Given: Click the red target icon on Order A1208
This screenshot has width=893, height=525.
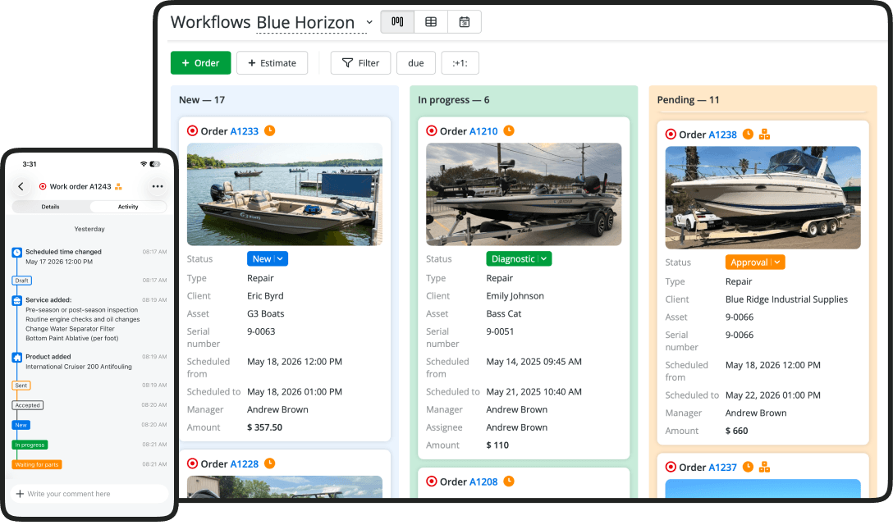Looking at the screenshot, I should 432,482.
